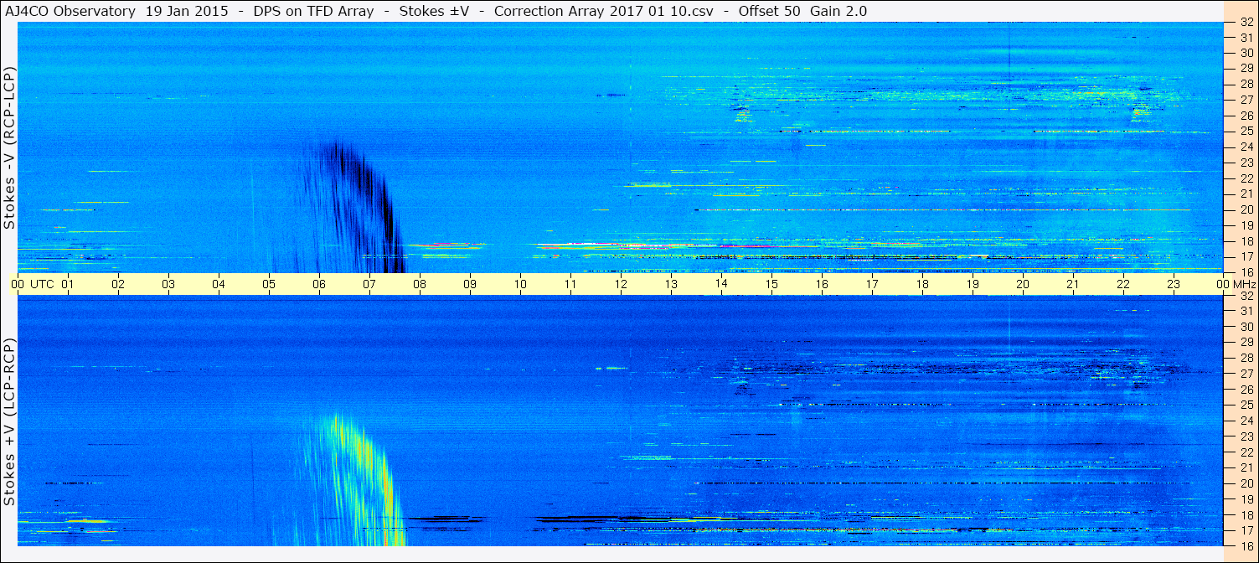Click the '19 Jan 2015' date in the header
1259x563 pixels.
coord(187,12)
